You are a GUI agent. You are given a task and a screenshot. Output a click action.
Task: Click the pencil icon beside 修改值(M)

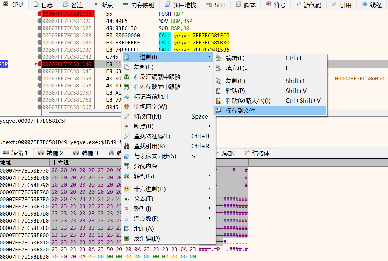pyautogui.click(x=127, y=116)
